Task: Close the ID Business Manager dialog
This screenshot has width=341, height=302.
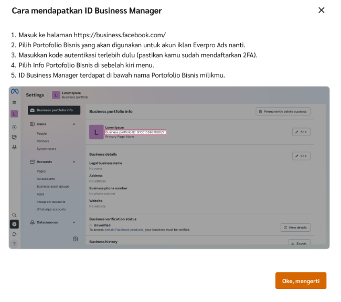Action: tap(322, 10)
